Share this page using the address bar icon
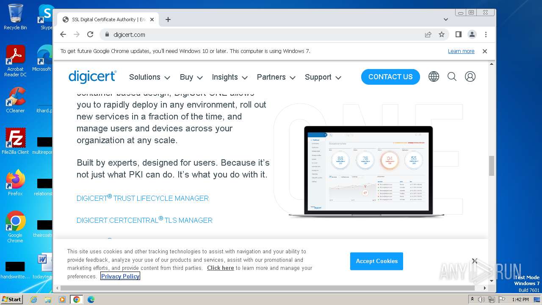 428,35
